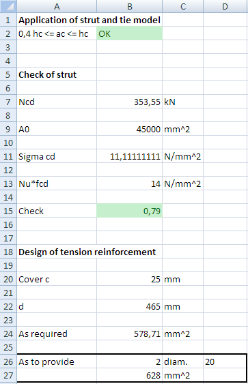The height and width of the screenshot is (384, 248).
Task: Select the A0 value 45000 cell
Action: (x=130, y=129)
